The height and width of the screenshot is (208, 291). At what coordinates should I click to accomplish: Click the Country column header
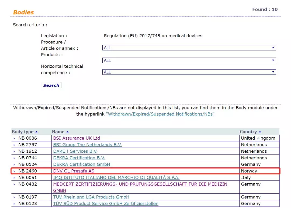click(x=248, y=132)
